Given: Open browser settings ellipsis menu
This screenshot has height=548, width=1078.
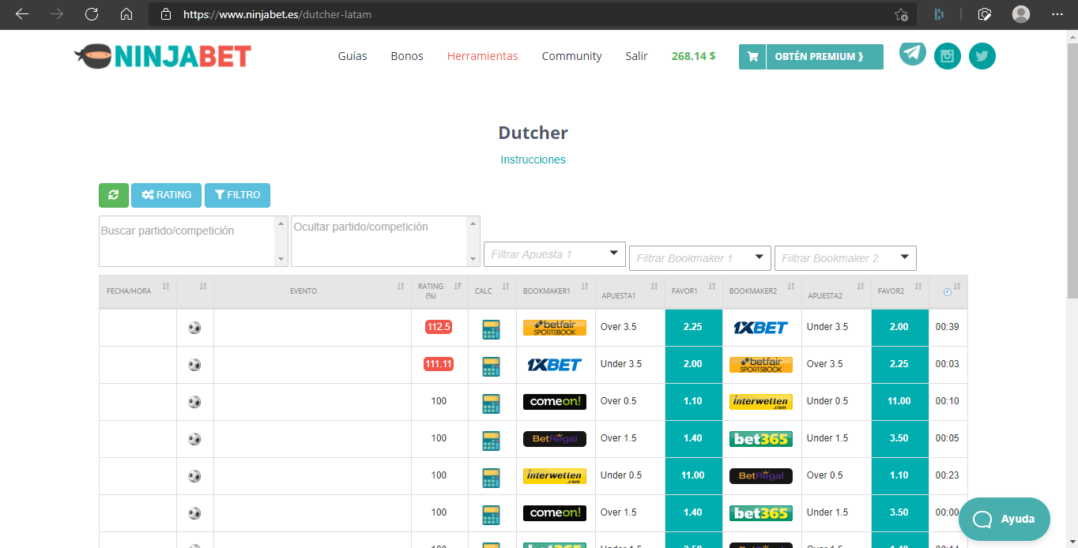Looking at the screenshot, I should click(1057, 14).
